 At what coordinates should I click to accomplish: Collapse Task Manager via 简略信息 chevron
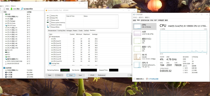tap(134, 79)
